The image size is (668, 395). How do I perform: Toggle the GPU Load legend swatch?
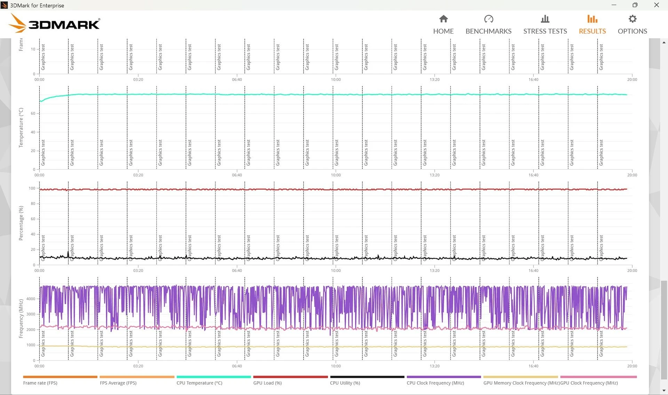[x=291, y=377]
